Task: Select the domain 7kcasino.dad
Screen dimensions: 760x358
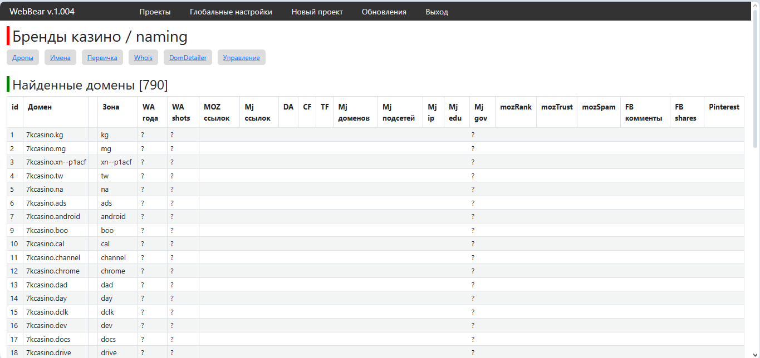Action: click(47, 285)
